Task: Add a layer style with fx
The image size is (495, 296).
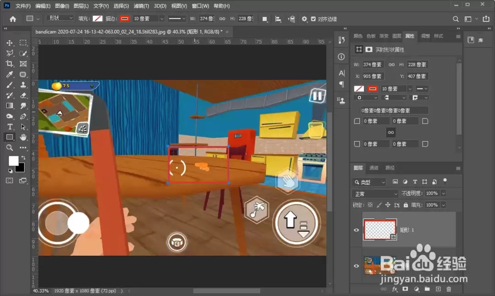Action: 395,289
